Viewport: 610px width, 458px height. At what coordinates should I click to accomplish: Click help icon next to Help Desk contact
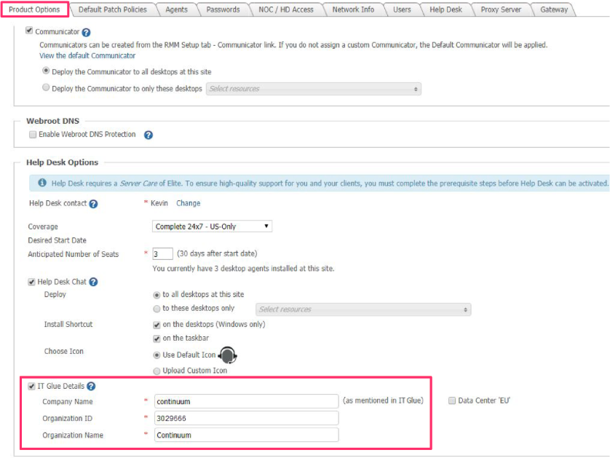pyautogui.click(x=93, y=204)
